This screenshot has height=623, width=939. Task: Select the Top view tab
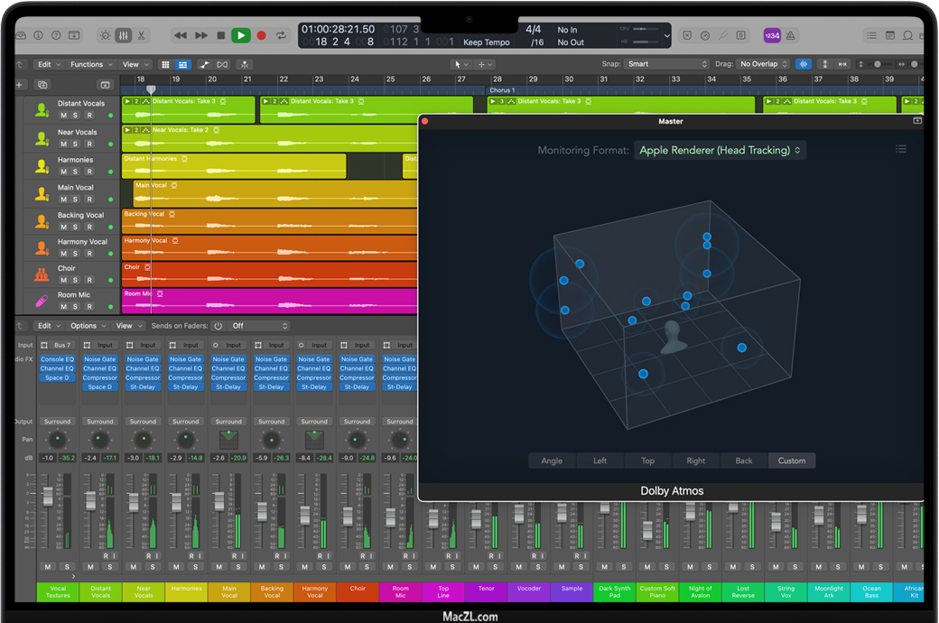point(647,460)
